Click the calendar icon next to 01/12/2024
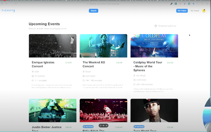Image resolution: width=211 pixels, height=132 pixels. click(33, 76)
